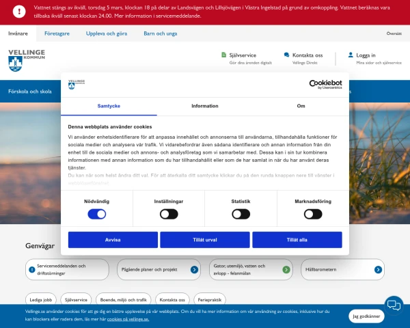The height and width of the screenshot is (328, 410).
Task: Turn on the Marknadsföring cookie switch
Action: [313, 214]
